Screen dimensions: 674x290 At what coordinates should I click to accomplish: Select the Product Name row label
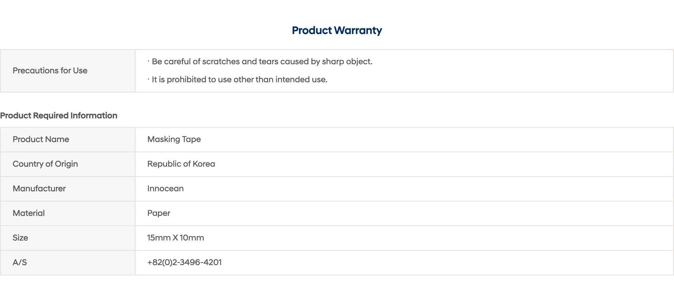41,139
